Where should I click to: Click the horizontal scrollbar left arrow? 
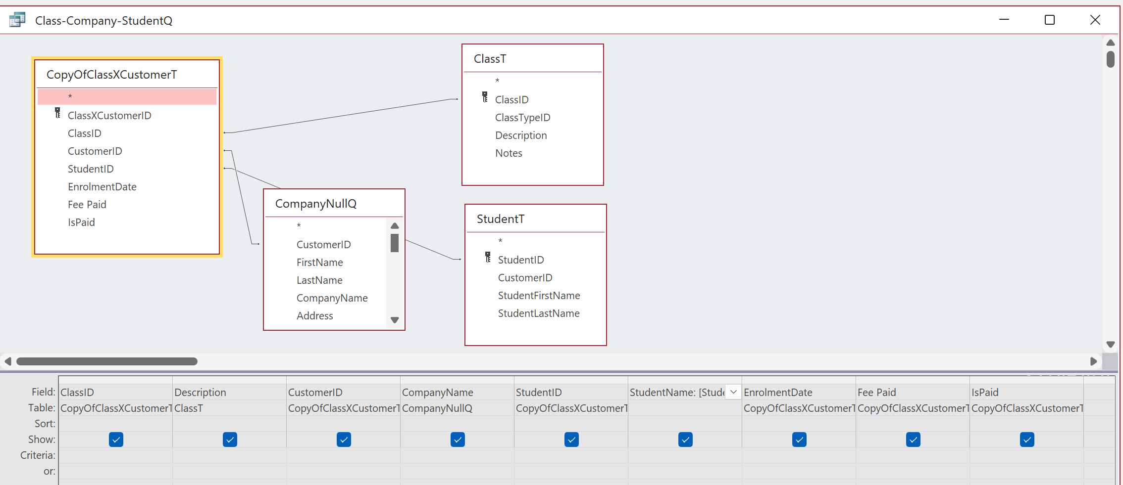8,361
